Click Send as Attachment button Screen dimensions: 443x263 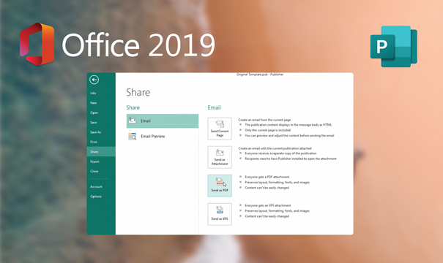click(220, 157)
